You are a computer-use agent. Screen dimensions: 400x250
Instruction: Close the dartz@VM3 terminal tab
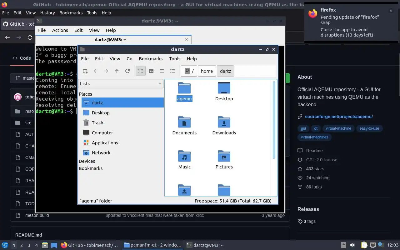tap(187, 39)
